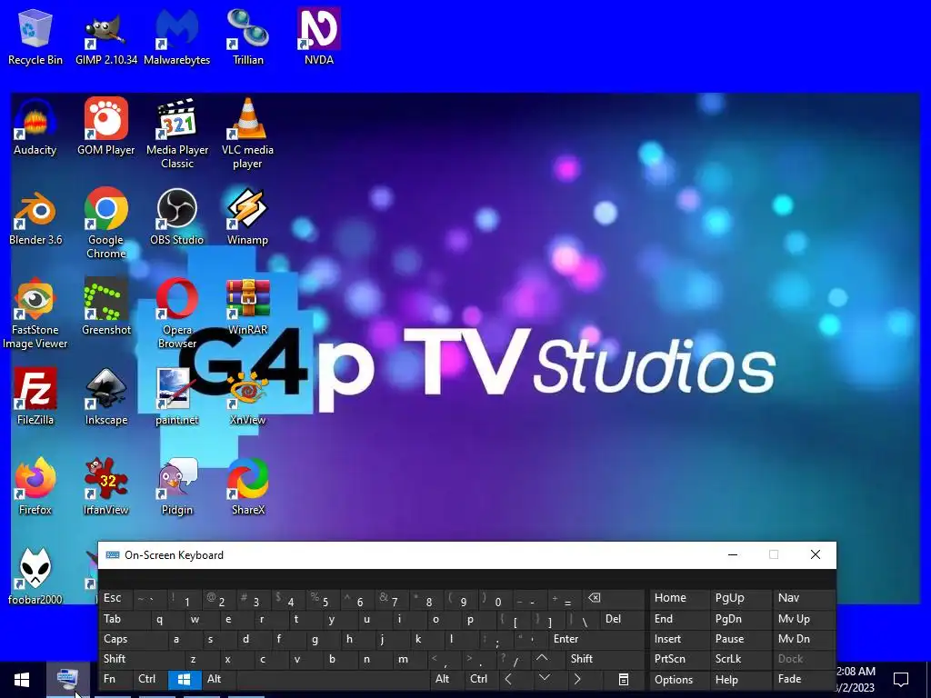This screenshot has height=698, width=931.
Task: Toggle left Shift key on keyboard
Action: tap(141, 660)
